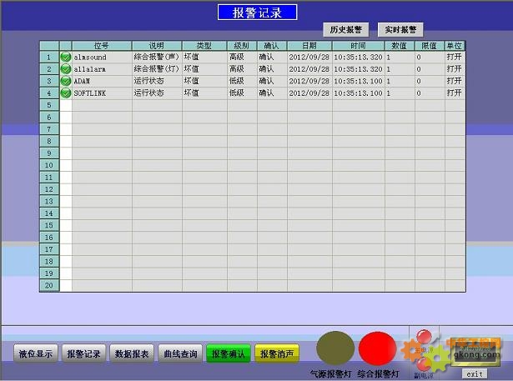Sort by the 位号 column header
The image size is (513, 381).
point(102,46)
